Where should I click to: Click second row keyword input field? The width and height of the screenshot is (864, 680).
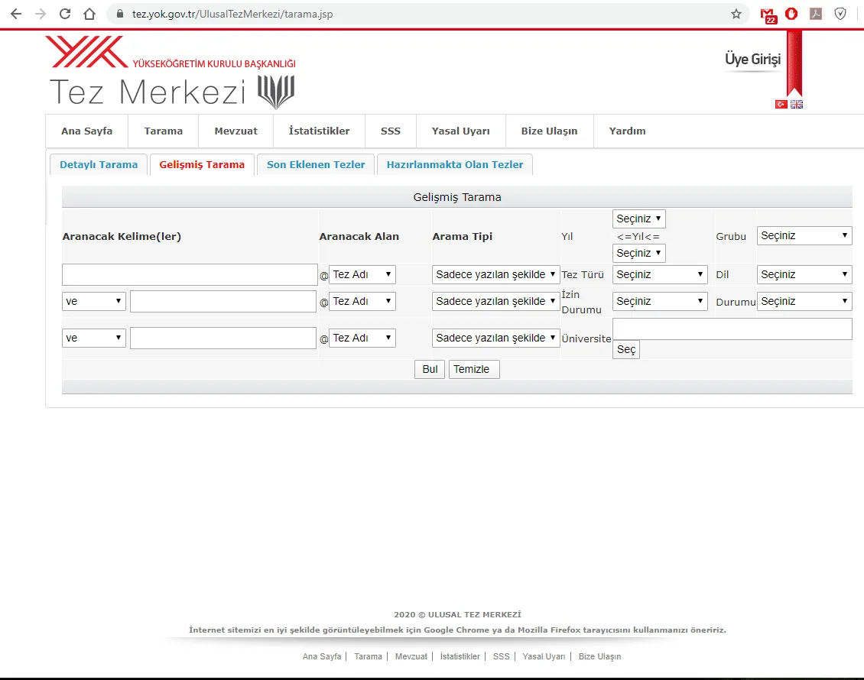tap(223, 301)
